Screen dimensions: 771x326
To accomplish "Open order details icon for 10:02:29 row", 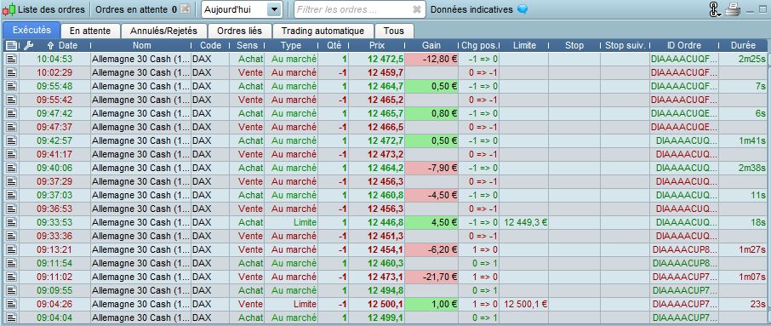I will (x=11, y=72).
